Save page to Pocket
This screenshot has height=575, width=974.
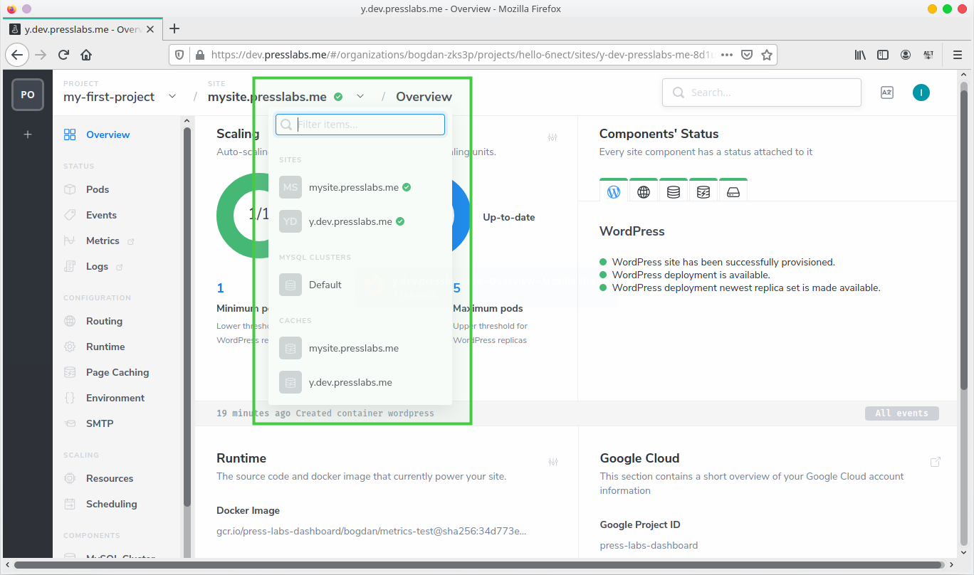(747, 55)
